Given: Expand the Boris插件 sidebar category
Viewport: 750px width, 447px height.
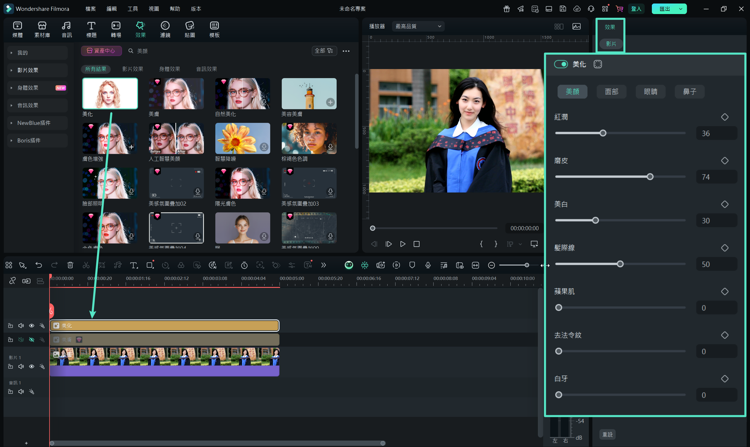Looking at the screenshot, I should click(37, 140).
